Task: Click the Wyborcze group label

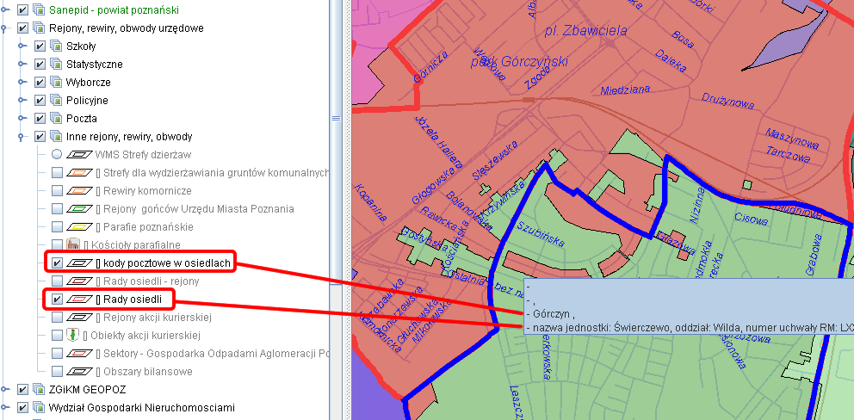Action: (88, 83)
